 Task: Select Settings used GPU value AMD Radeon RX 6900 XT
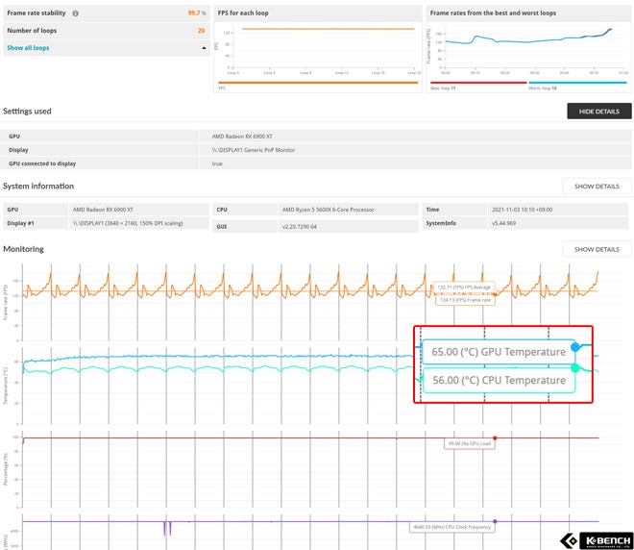point(242,137)
